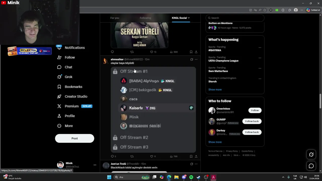
Task: Open Grok action on ahmsalkar post
Action: [x=192, y=60]
